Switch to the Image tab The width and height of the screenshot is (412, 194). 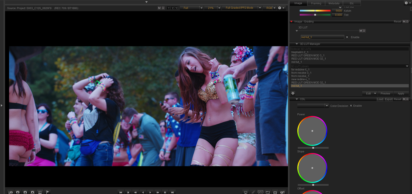298,3
